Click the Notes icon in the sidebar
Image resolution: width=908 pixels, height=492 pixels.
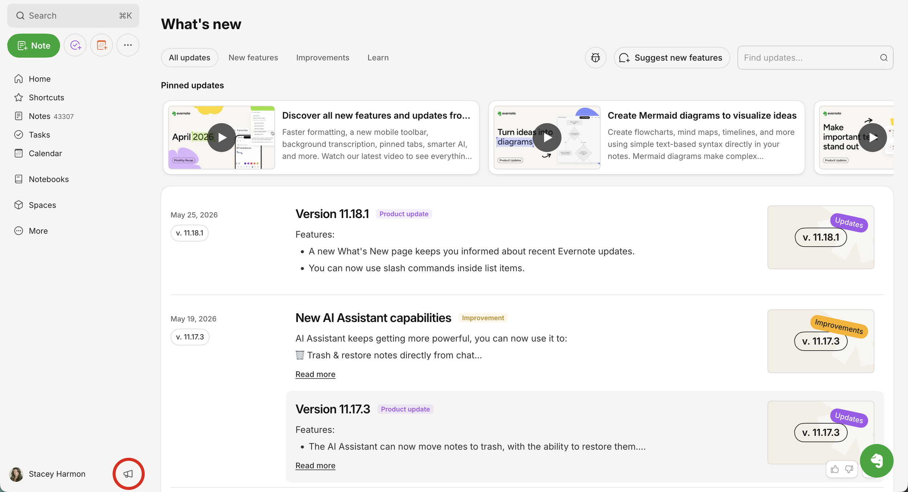pyautogui.click(x=19, y=116)
